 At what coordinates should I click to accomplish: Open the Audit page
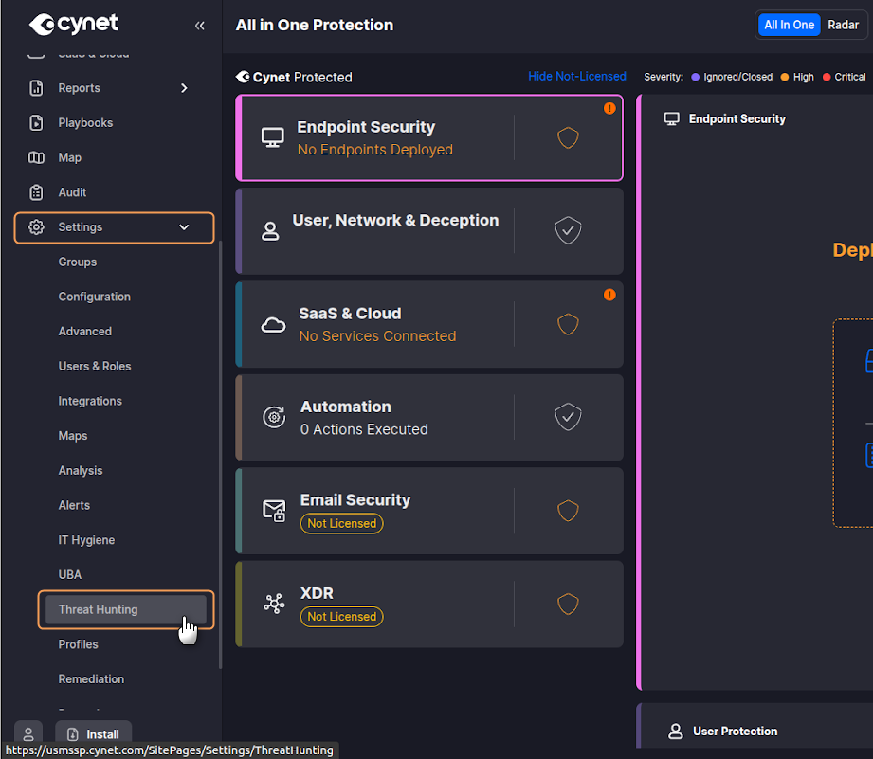[x=72, y=192]
